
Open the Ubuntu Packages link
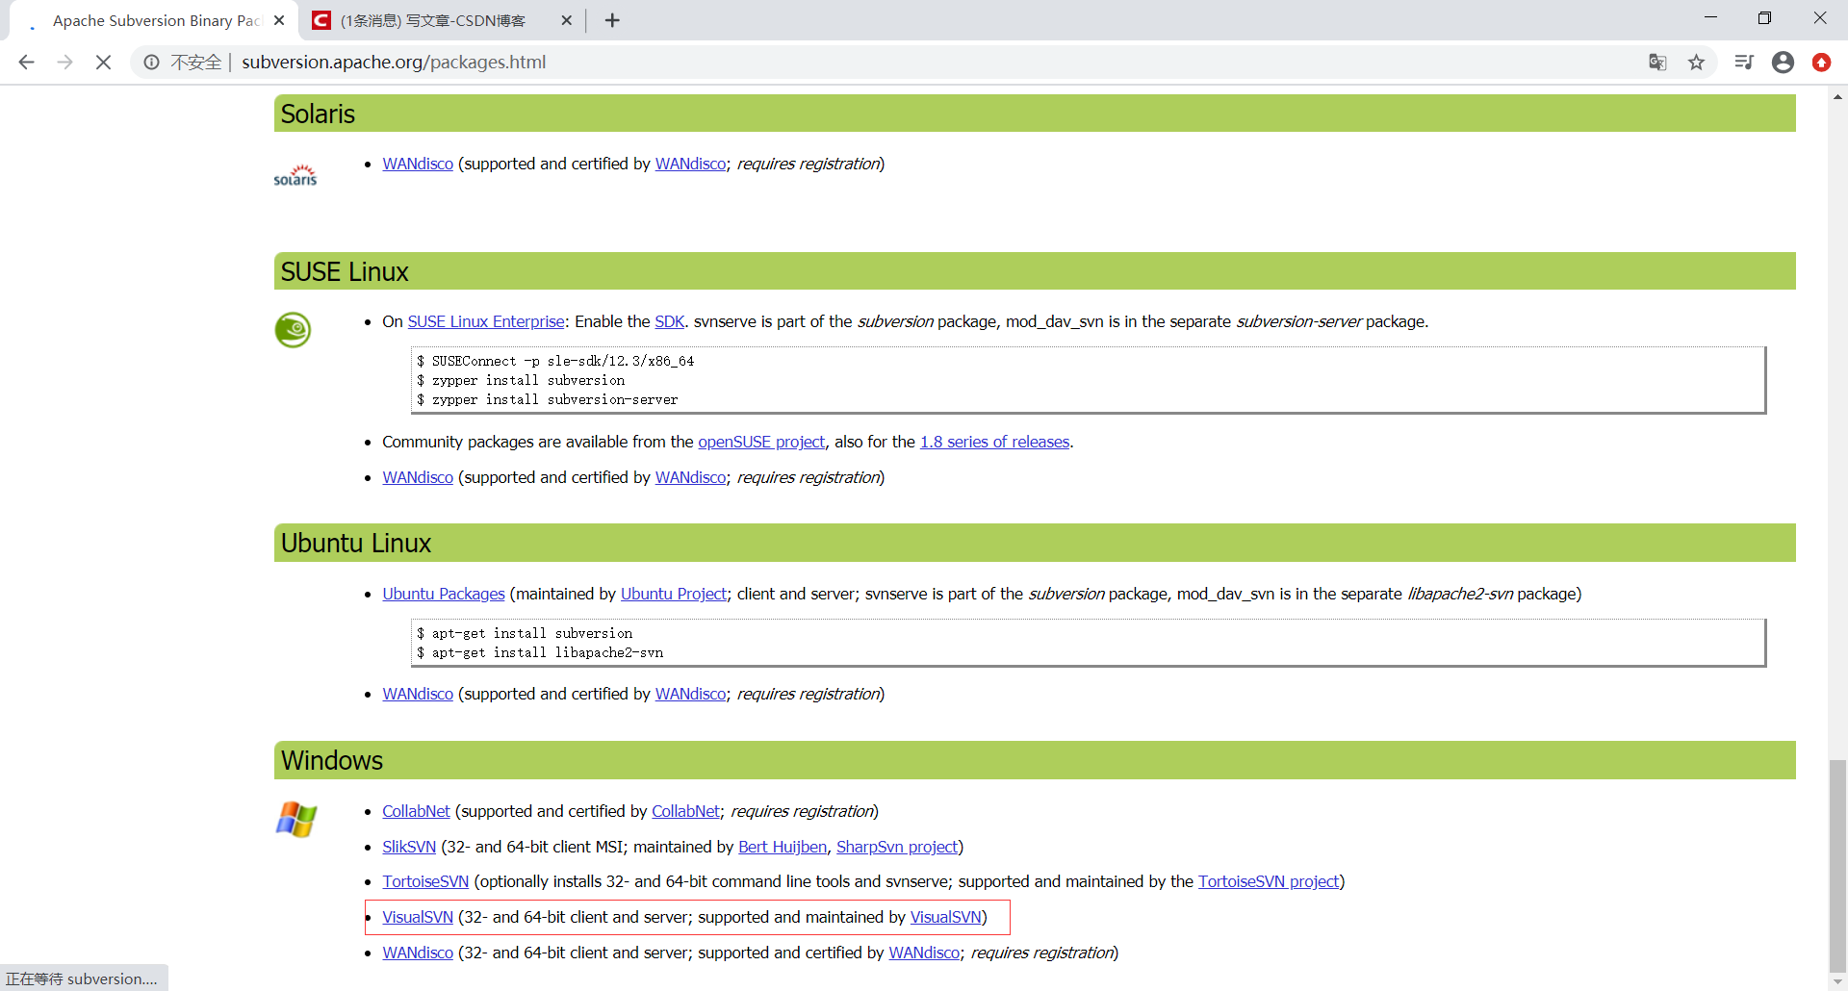tap(443, 594)
